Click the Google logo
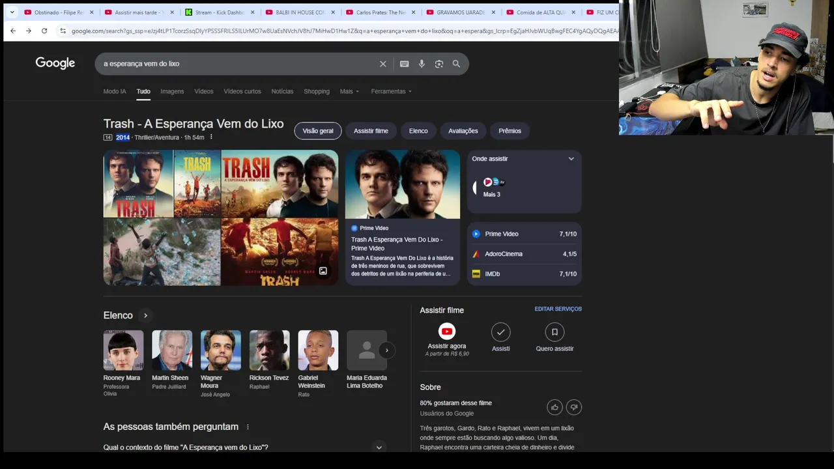Viewport: 834px width, 469px height. click(x=55, y=63)
